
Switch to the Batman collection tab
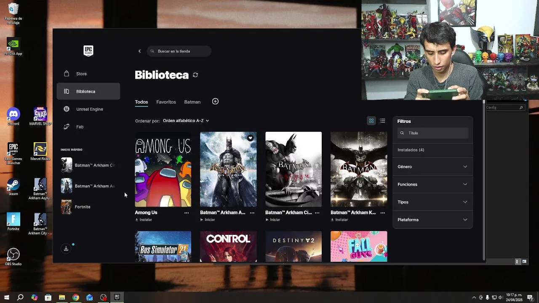coord(192,102)
